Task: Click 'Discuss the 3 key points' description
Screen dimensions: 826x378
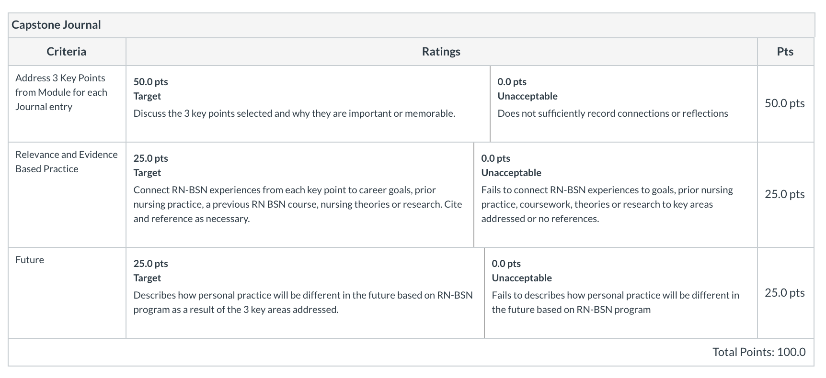Action: click(294, 113)
